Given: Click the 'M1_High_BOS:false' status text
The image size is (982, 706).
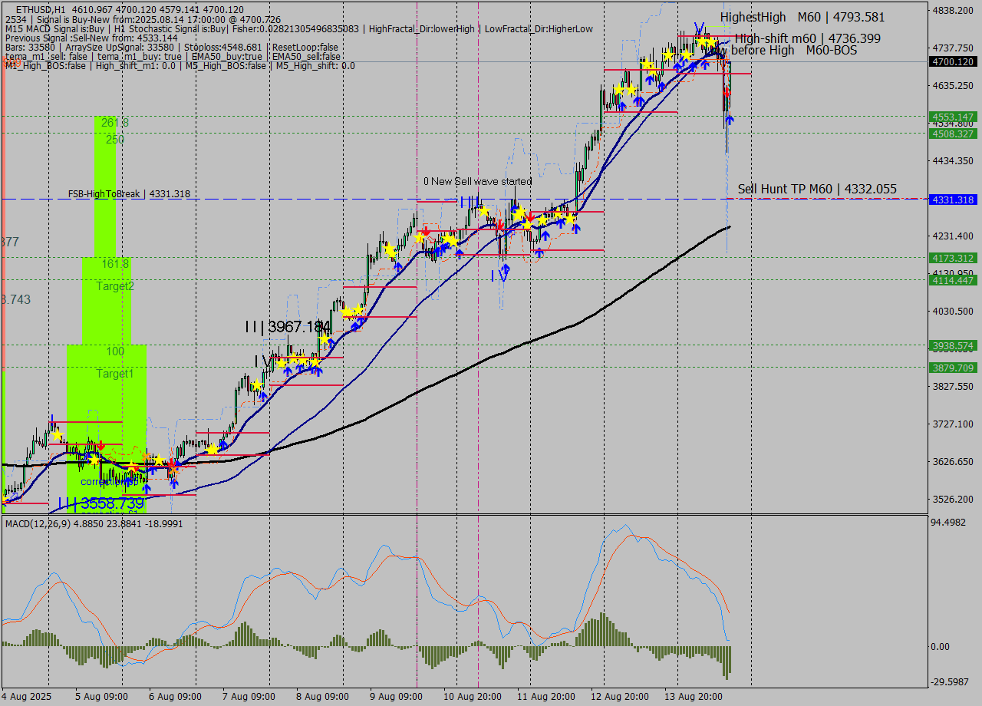Looking at the screenshot, I should coord(37,65).
